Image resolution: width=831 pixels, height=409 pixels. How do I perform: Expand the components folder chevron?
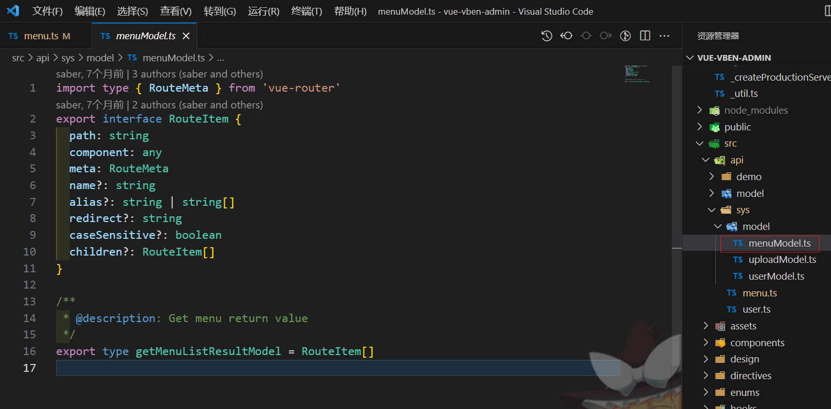pyautogui.click(x=706, y=342)
